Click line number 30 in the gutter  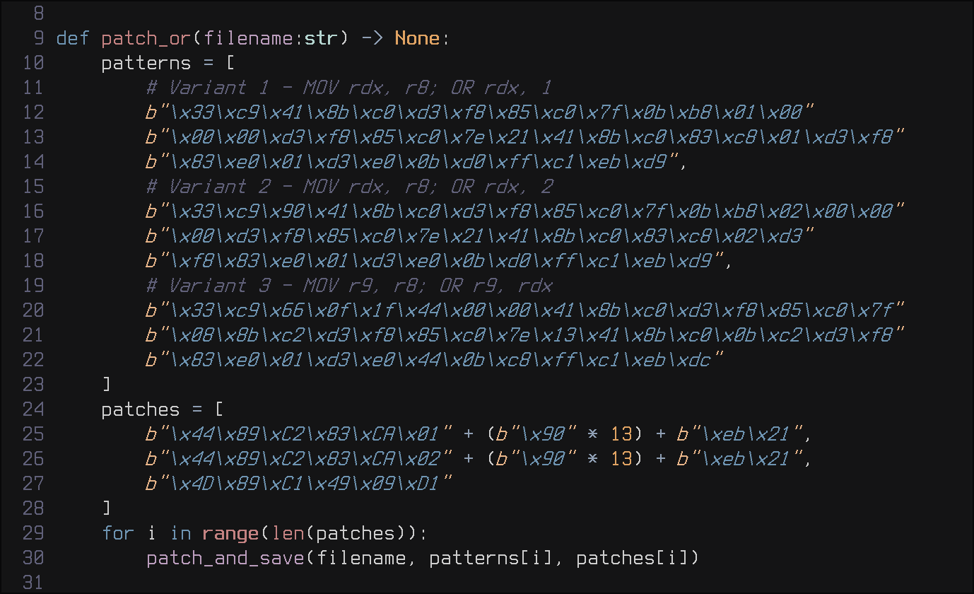pos(33,558)
